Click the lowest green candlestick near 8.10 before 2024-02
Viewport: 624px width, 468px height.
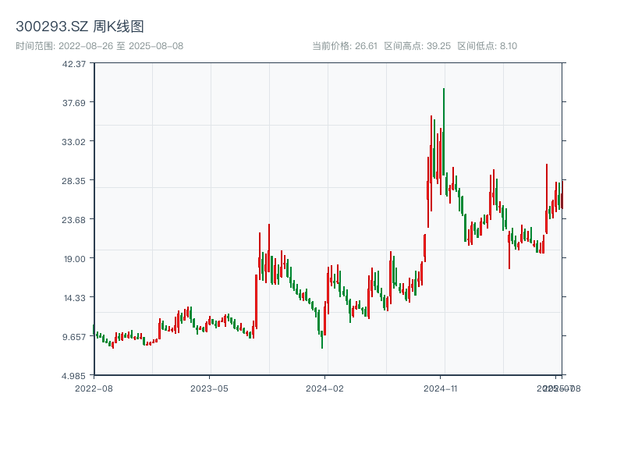322,339
